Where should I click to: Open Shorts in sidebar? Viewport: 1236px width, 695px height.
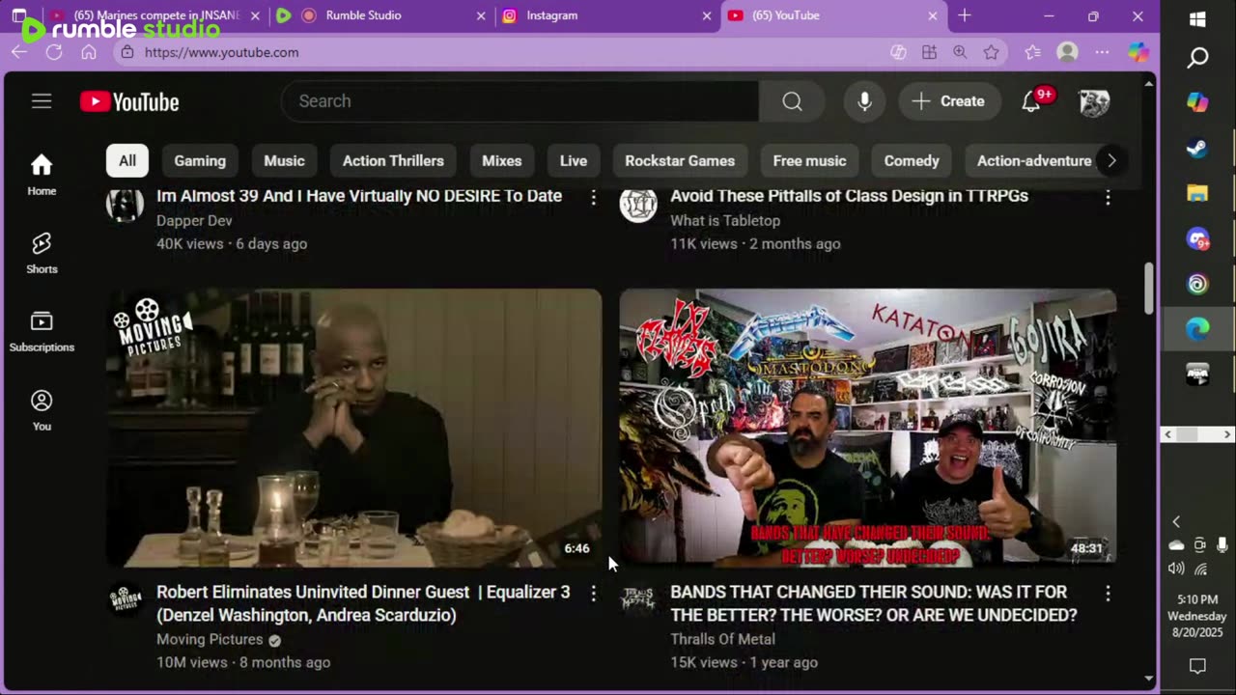click(x=42, y=253)
